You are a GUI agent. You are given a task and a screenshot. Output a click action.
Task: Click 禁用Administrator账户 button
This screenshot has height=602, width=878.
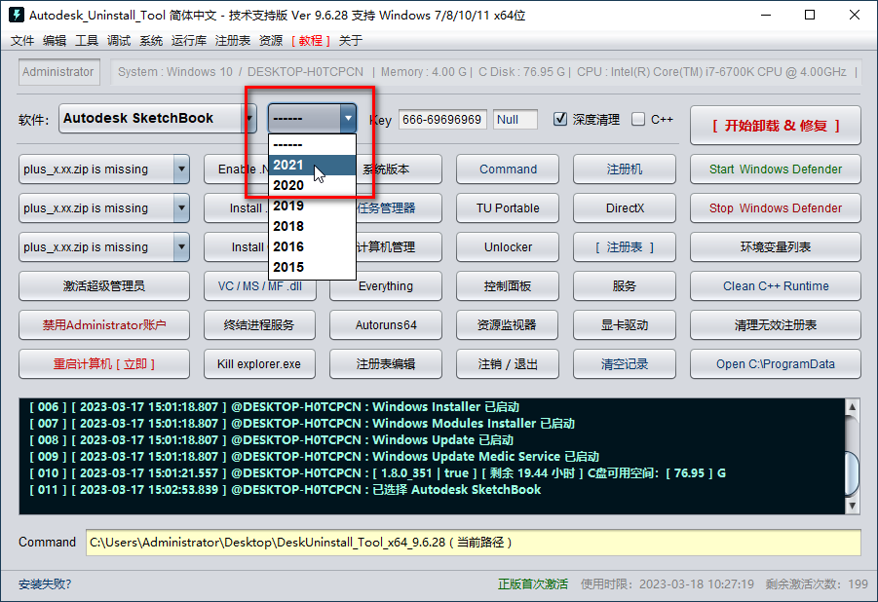click(x=104, y=324)
